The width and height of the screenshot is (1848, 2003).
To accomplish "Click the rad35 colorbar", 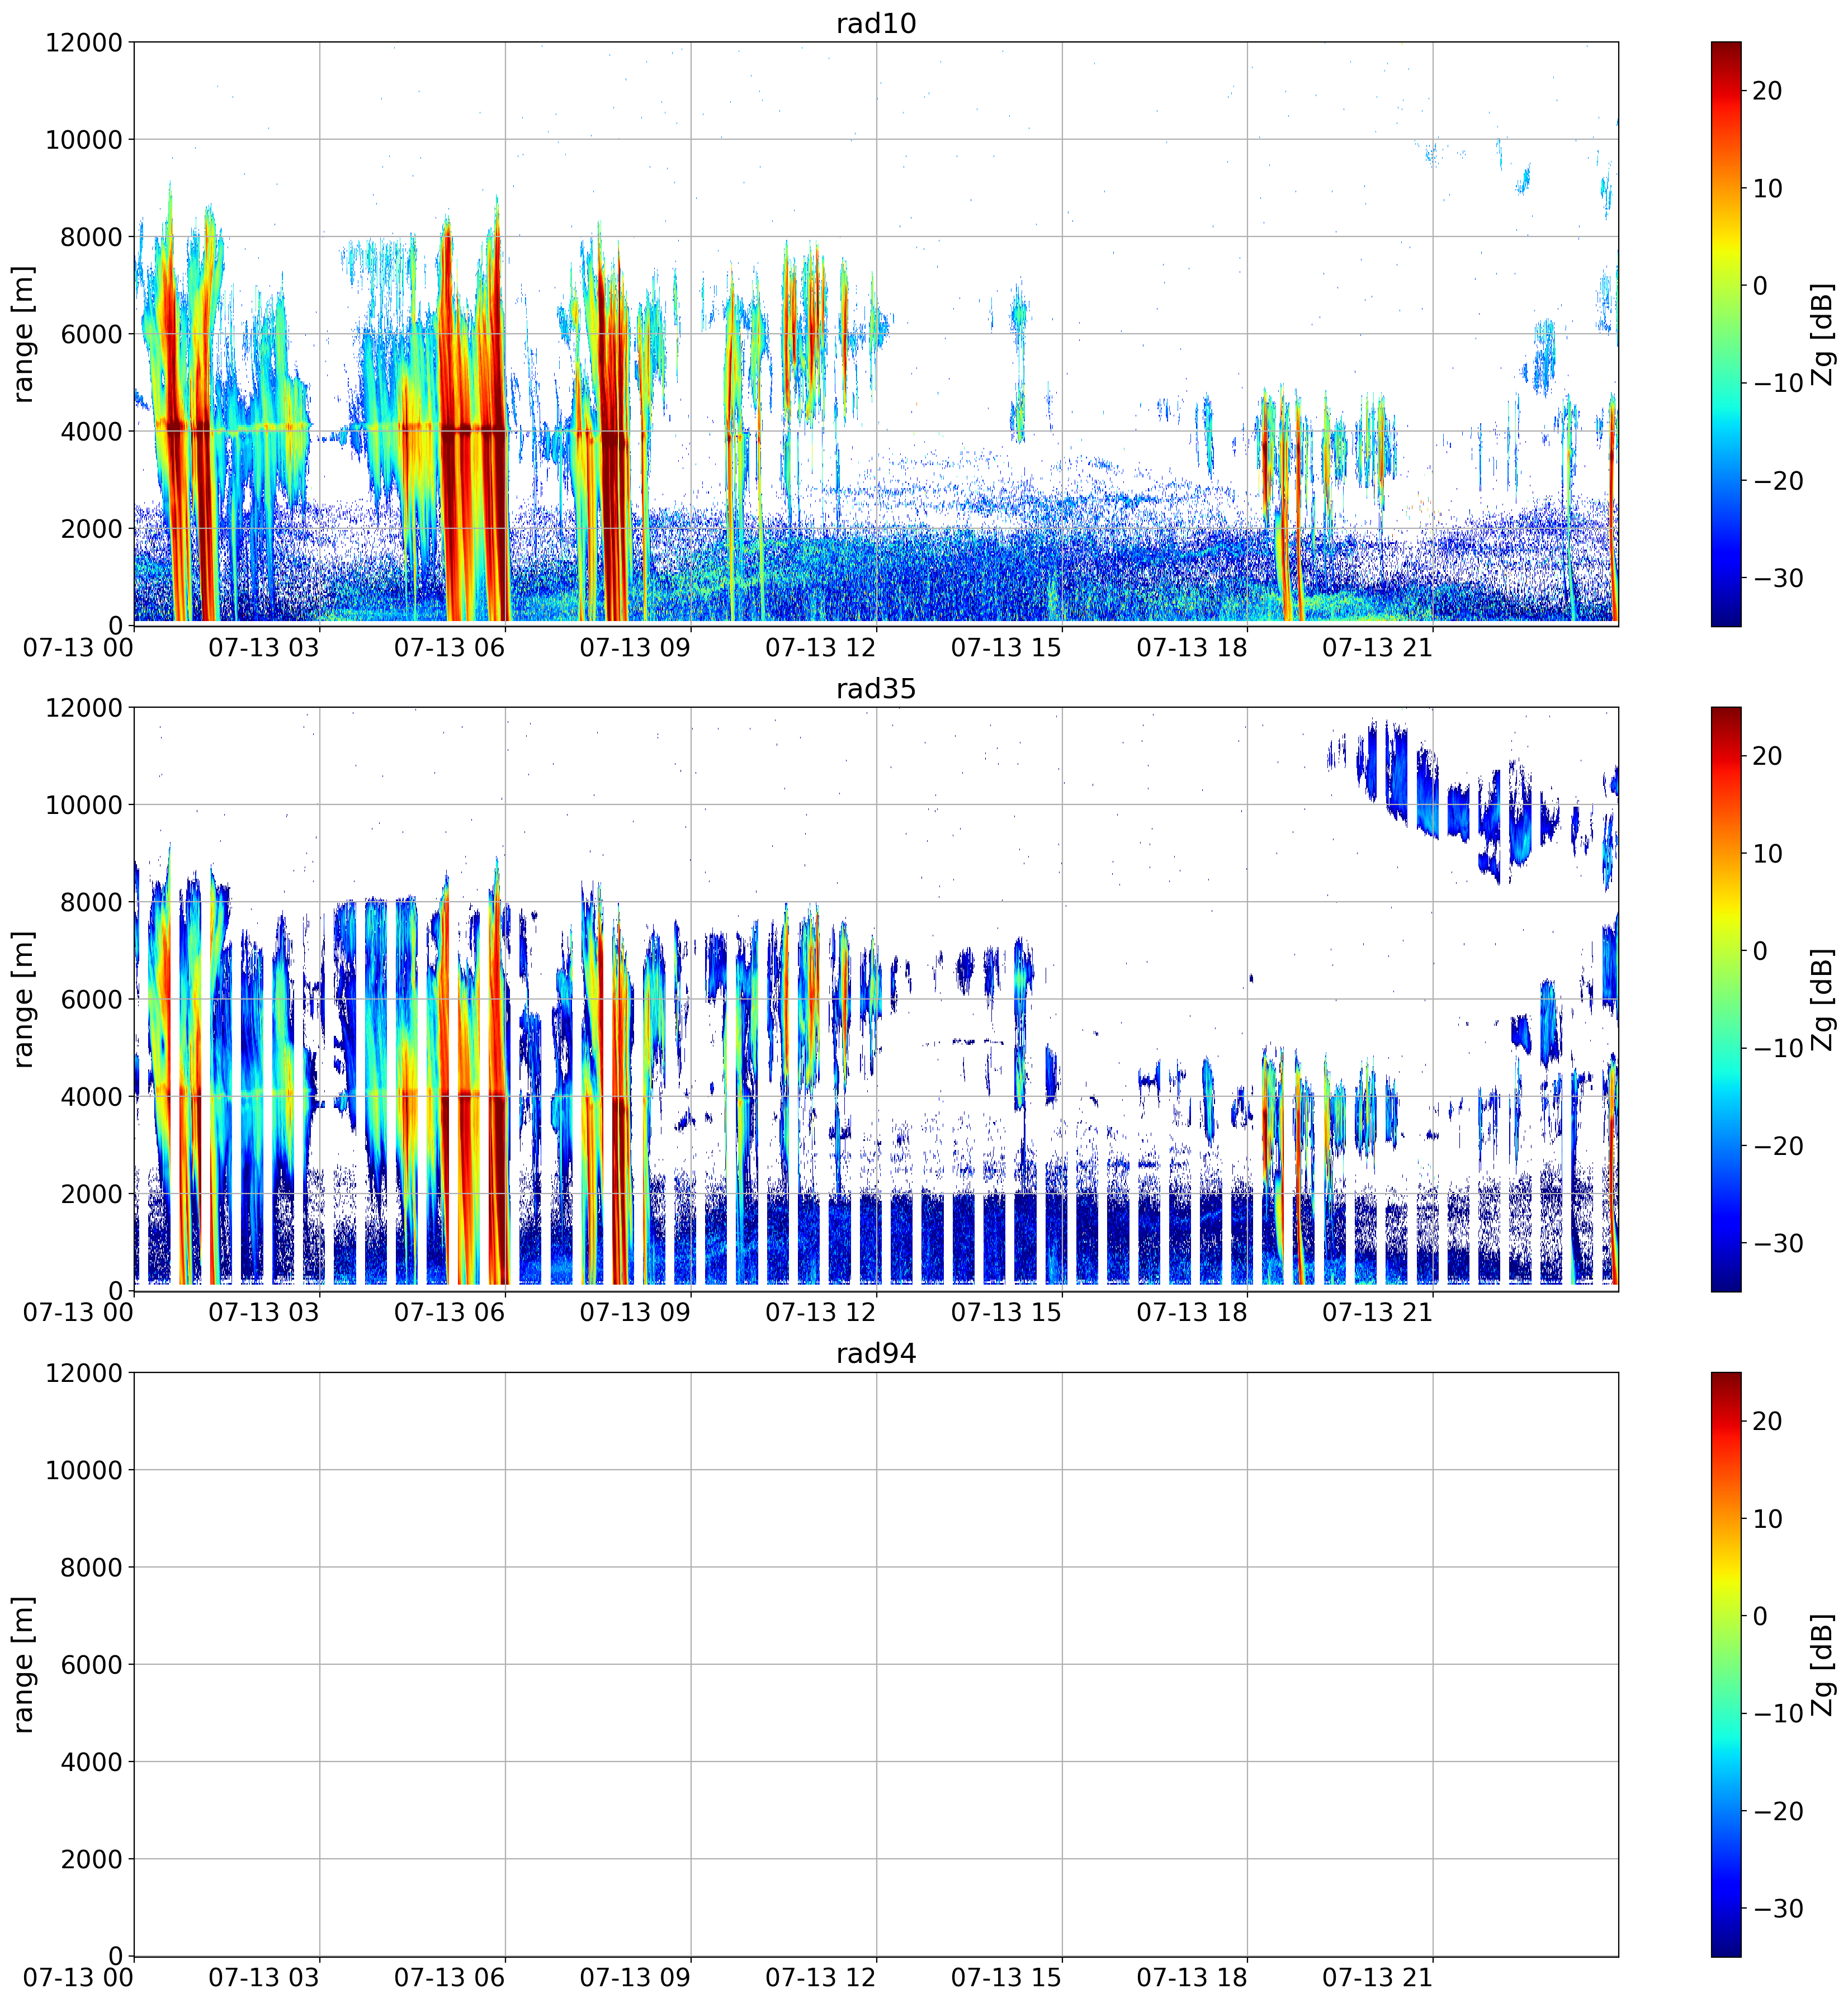I will [x=1726, y=999].
